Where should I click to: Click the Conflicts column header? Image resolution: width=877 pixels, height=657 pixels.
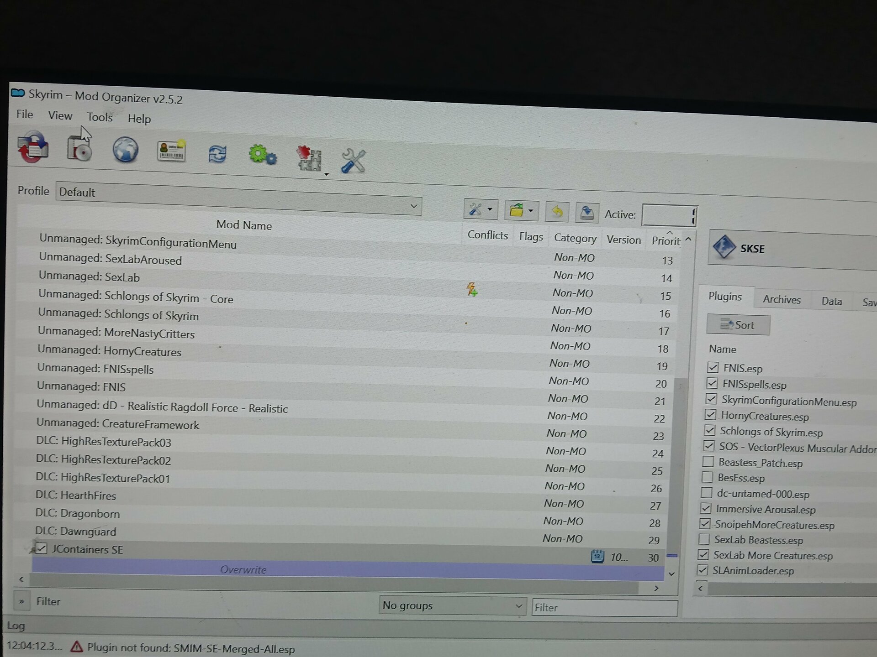click(488, 235)
